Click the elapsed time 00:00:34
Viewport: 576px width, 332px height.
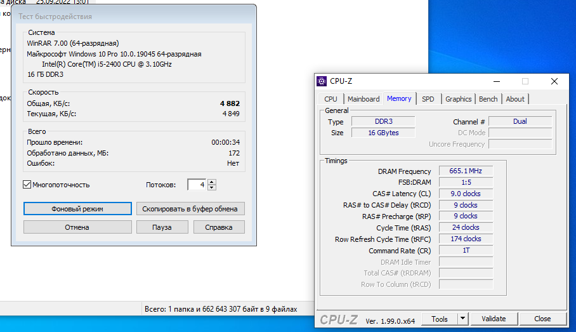click(226, 142)
